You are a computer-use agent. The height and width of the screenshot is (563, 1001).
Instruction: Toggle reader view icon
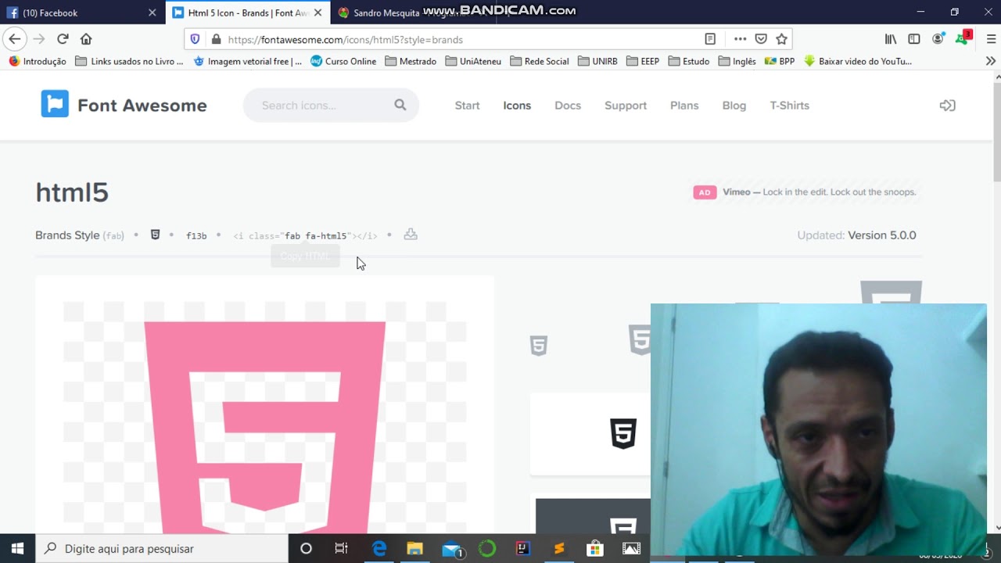(x=710, y=39)
